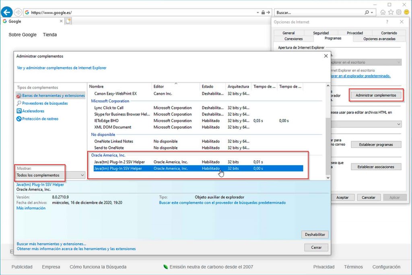Open the Mostrar dropdown showing Todos los complementos
Image resolution: width=412 pixels, height=275 pixels.
point(50,175)
